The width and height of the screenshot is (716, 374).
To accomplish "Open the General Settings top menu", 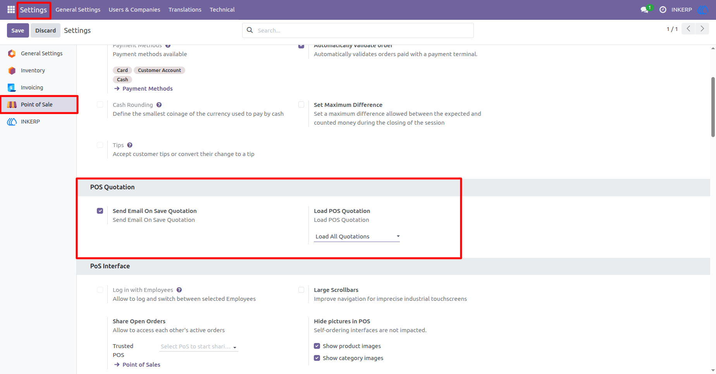I will [x=78, y=10].
